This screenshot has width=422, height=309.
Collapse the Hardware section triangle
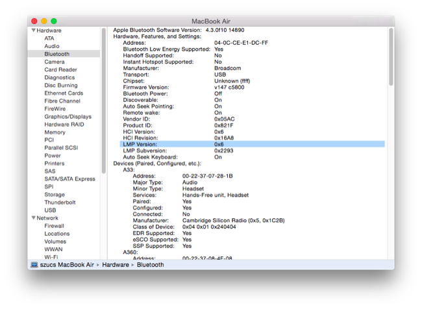point(33,31)
